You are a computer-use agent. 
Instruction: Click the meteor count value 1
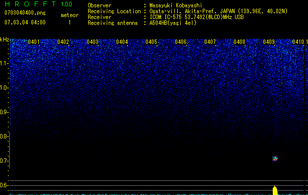click(x=70, y=22)
